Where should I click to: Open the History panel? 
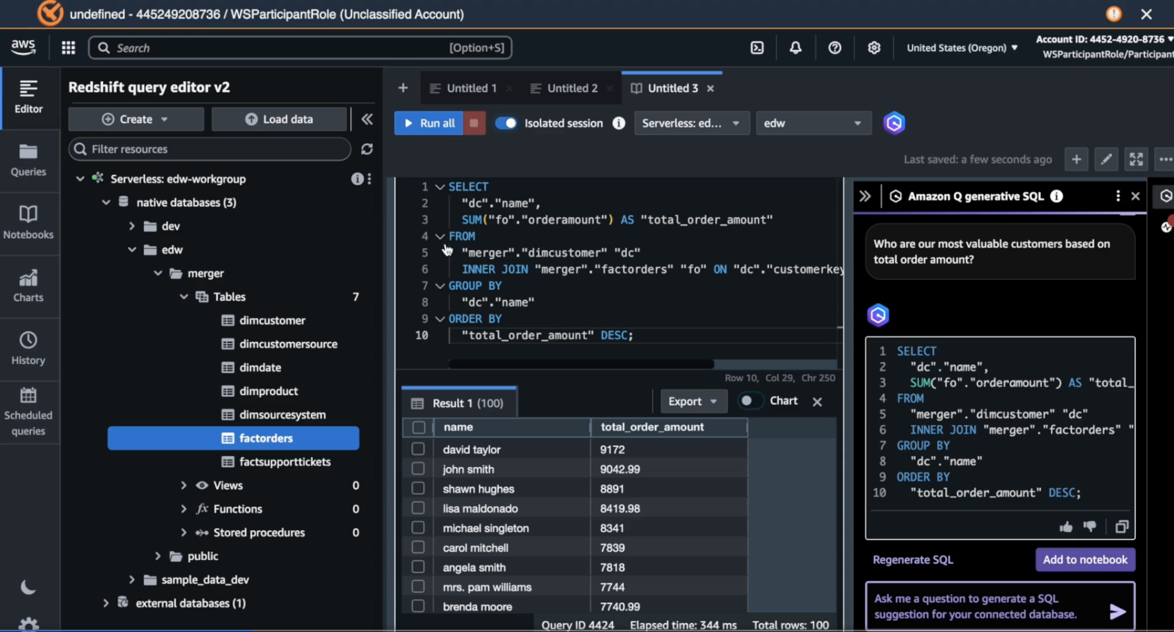click(28, 349)
